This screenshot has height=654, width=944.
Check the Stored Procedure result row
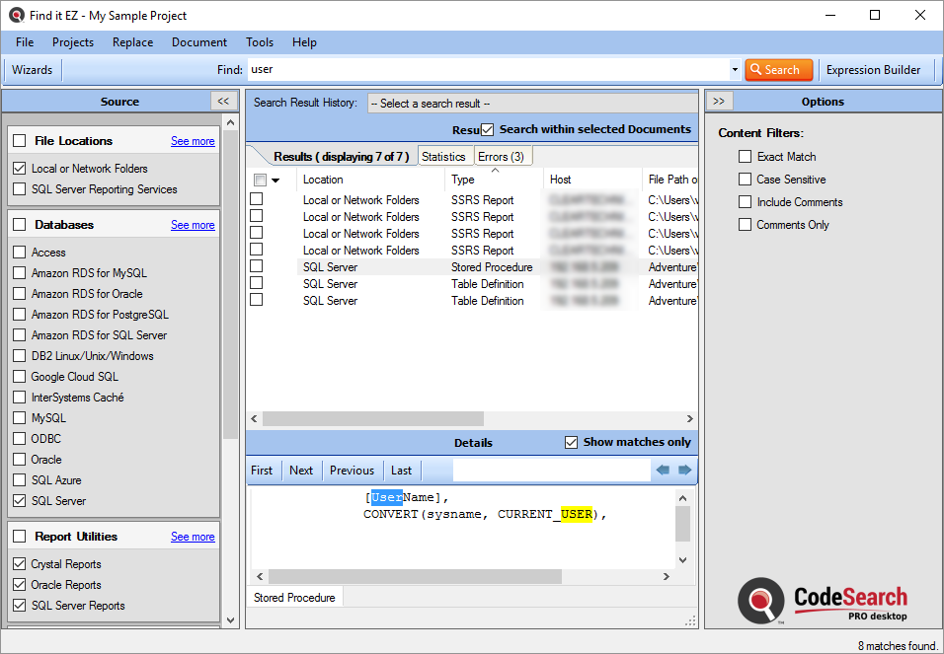(257, 266)
